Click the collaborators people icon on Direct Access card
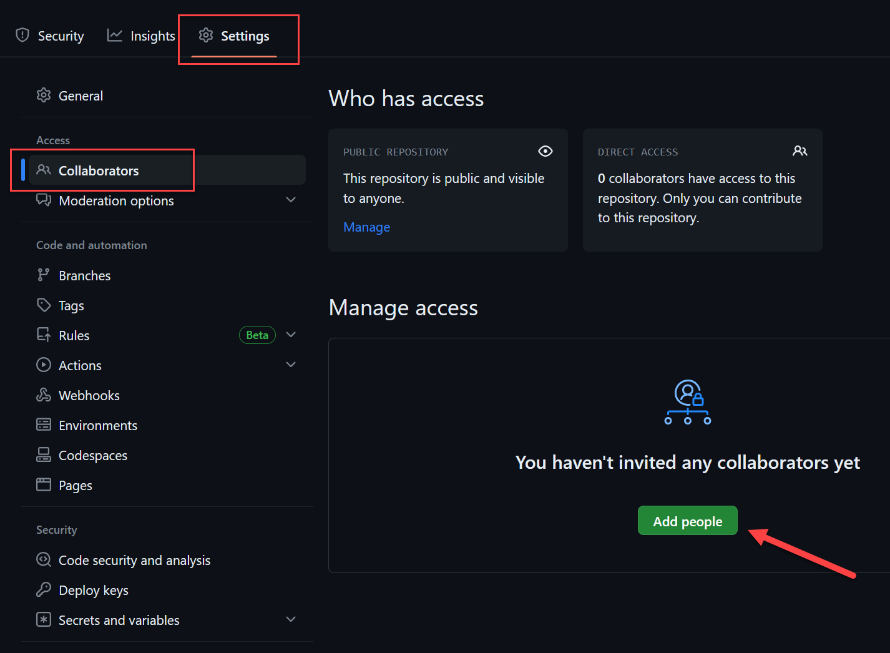The height and width of the screenshot is (653, 890). [800, 150]
